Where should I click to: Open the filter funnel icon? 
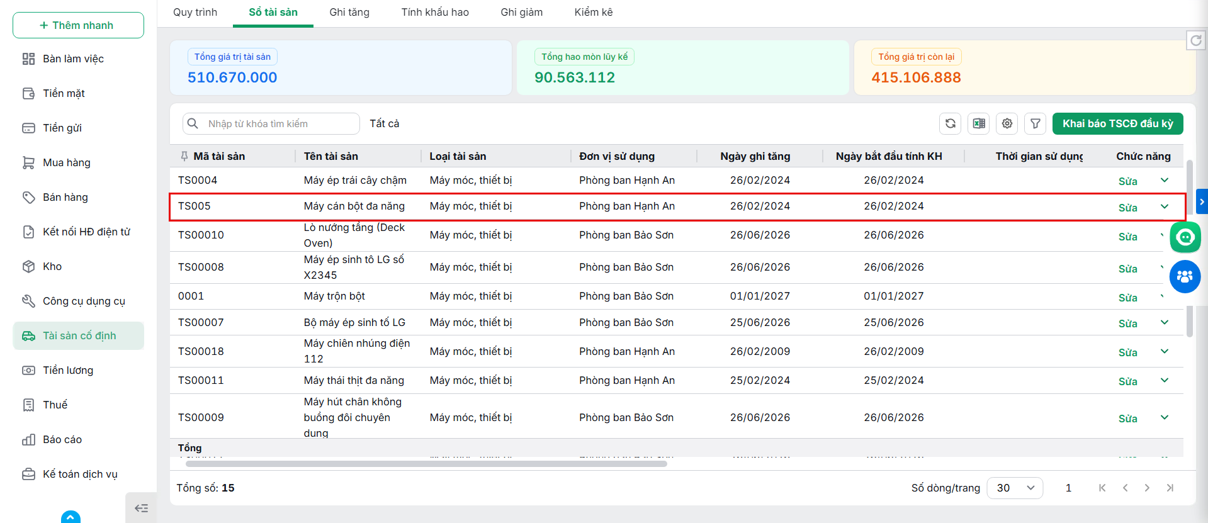tap(1036, 123)
